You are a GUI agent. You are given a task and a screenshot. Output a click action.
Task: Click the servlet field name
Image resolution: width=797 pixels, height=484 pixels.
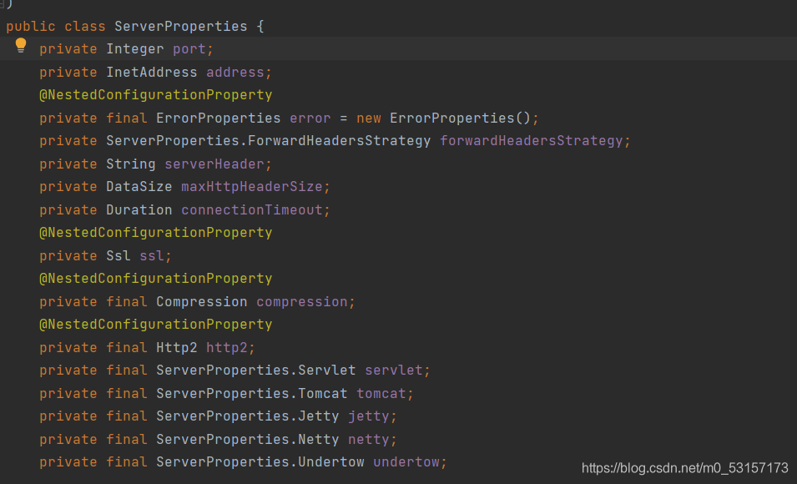pyautogui.click(x=393, y=371)
